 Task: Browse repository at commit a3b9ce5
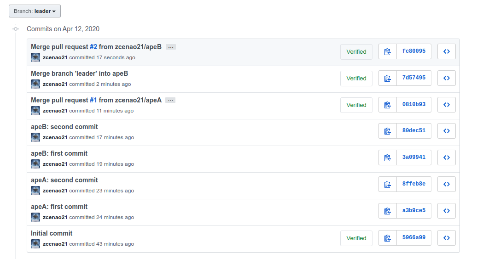[x=447, y=211]
